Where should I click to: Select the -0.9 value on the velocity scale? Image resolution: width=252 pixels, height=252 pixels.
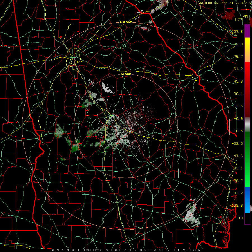(238, 119)
